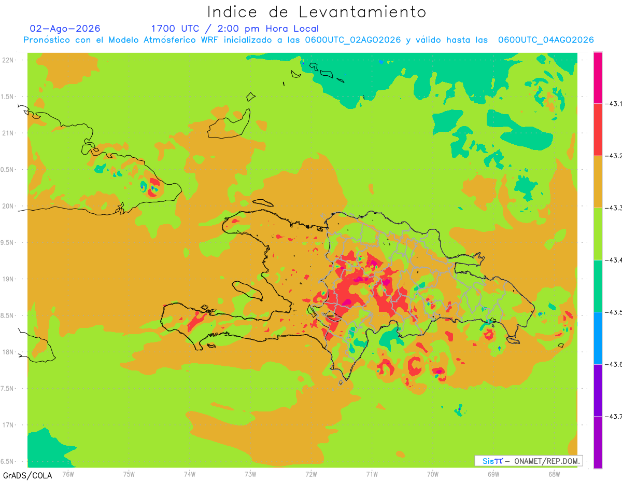Click the '75W' longitude label
Screen dimensions: 622x481
129,474
